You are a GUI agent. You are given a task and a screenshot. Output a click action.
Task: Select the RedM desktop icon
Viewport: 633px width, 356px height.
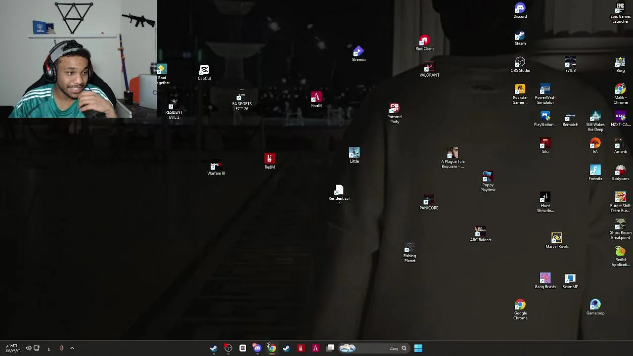(x=270, y=162)
